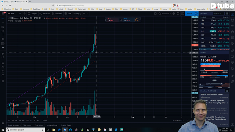Click the back arrow in left toolbar

[3, 48]
